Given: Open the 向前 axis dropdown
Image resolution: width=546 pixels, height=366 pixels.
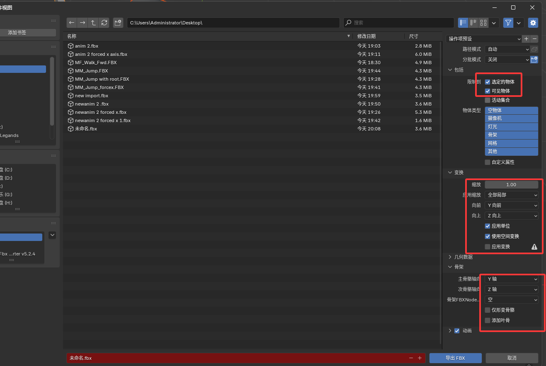Looking at the screenshot, I should pyautogui.click(x=512, y=205).
